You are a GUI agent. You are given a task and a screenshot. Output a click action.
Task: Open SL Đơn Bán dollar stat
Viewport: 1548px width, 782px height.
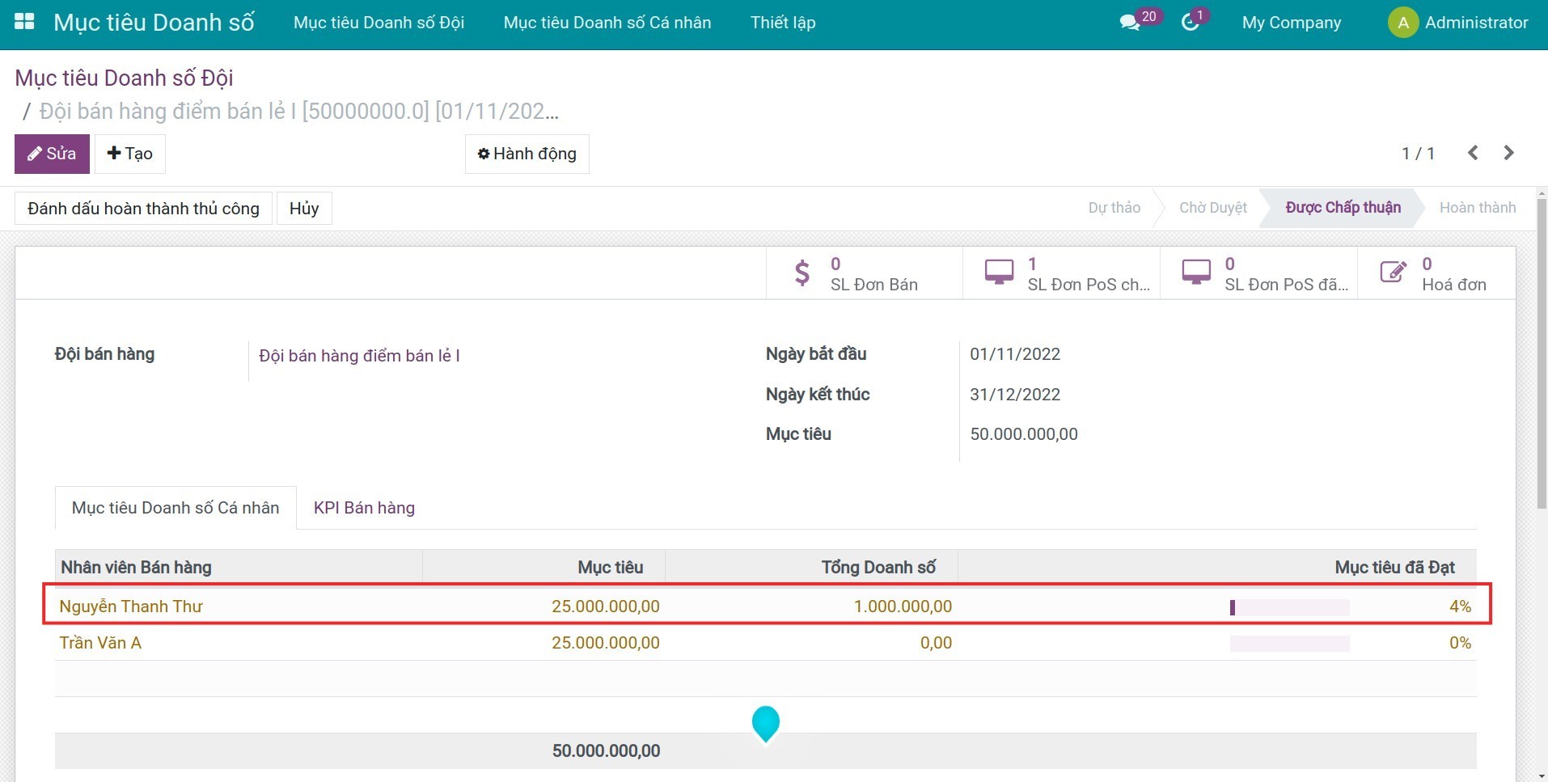click(x=864, y=273)
